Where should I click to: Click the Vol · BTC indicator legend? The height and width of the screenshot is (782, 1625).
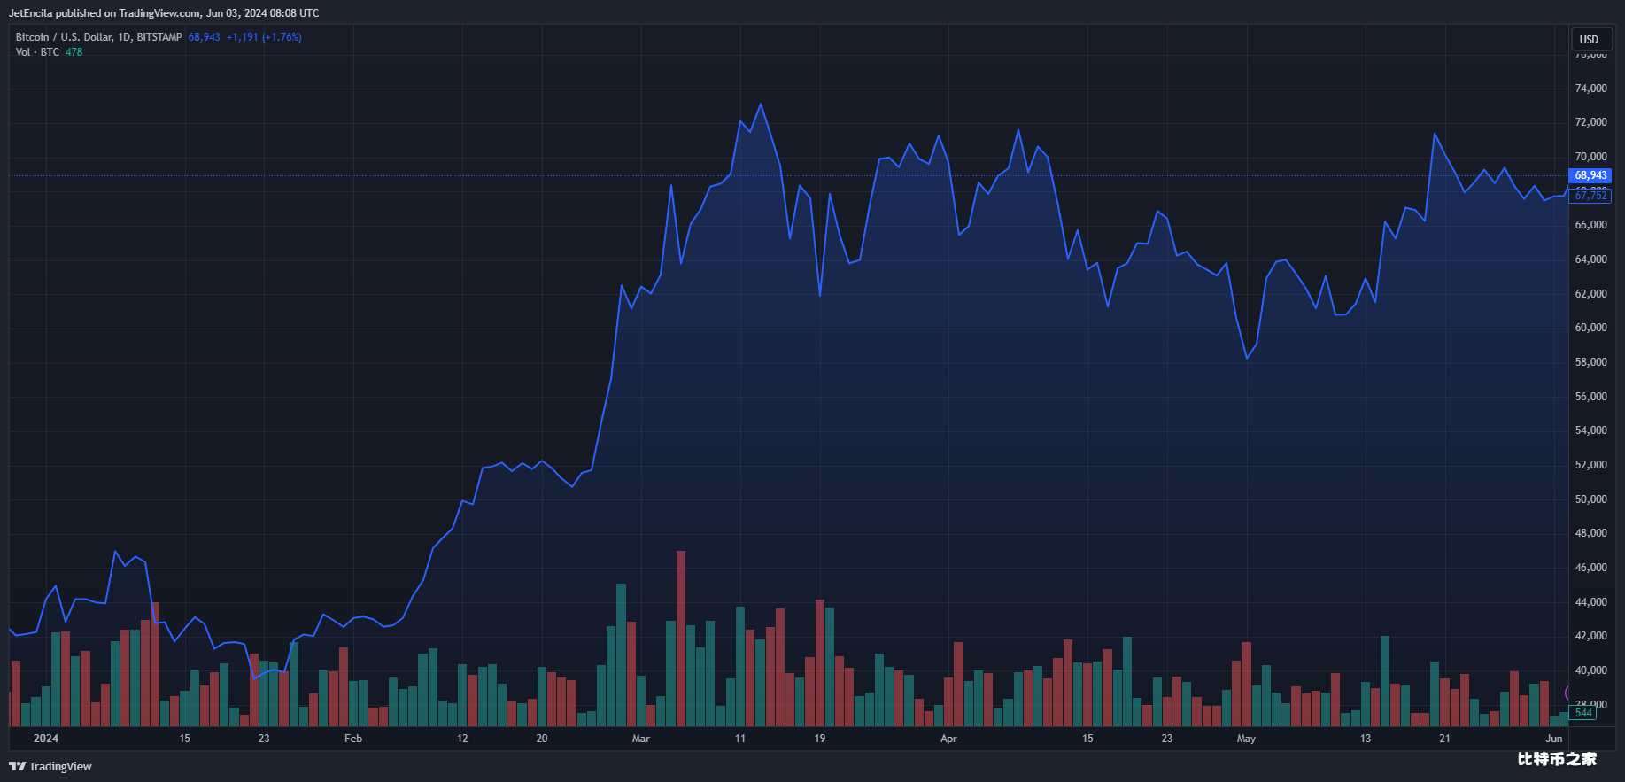coord(37,52)
